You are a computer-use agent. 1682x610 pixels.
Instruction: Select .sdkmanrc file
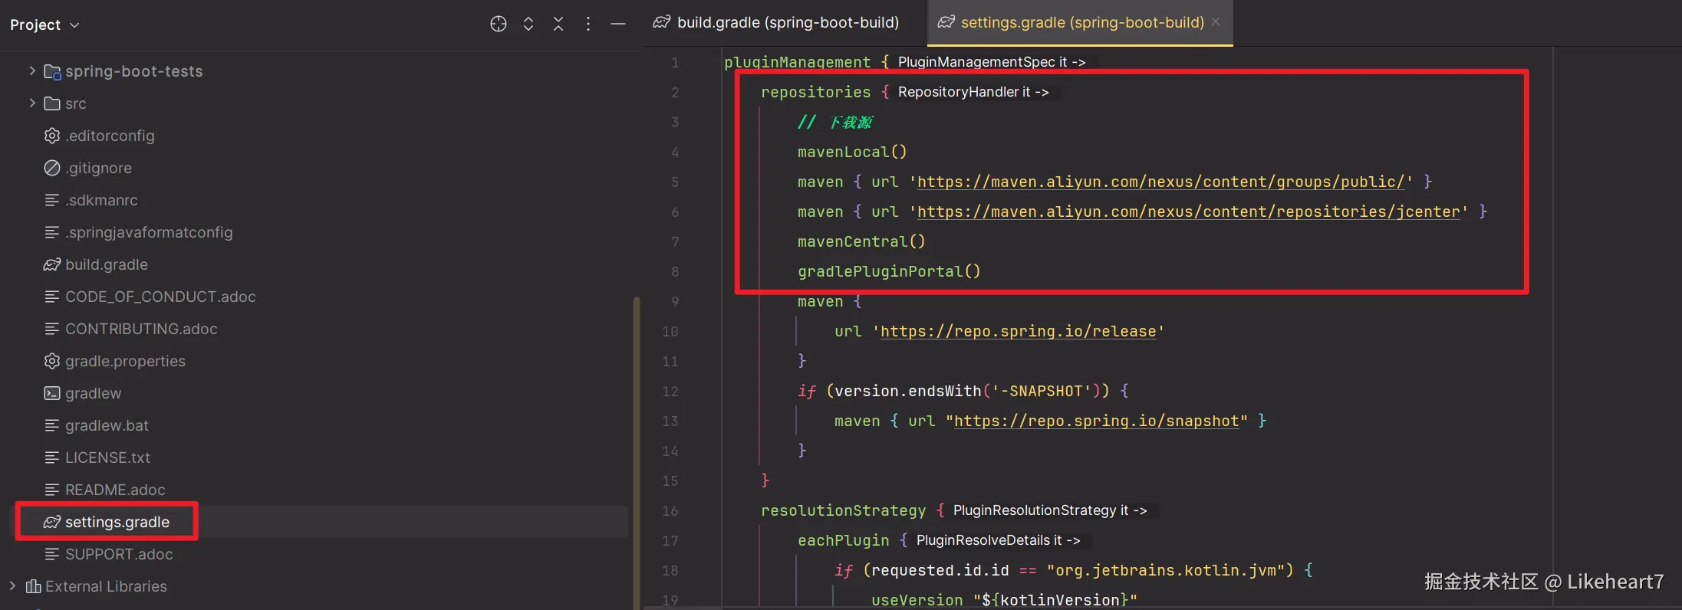[101, 200]
